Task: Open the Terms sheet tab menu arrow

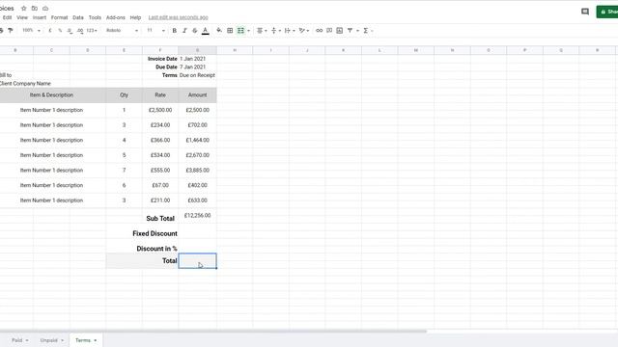Action: 96,340
